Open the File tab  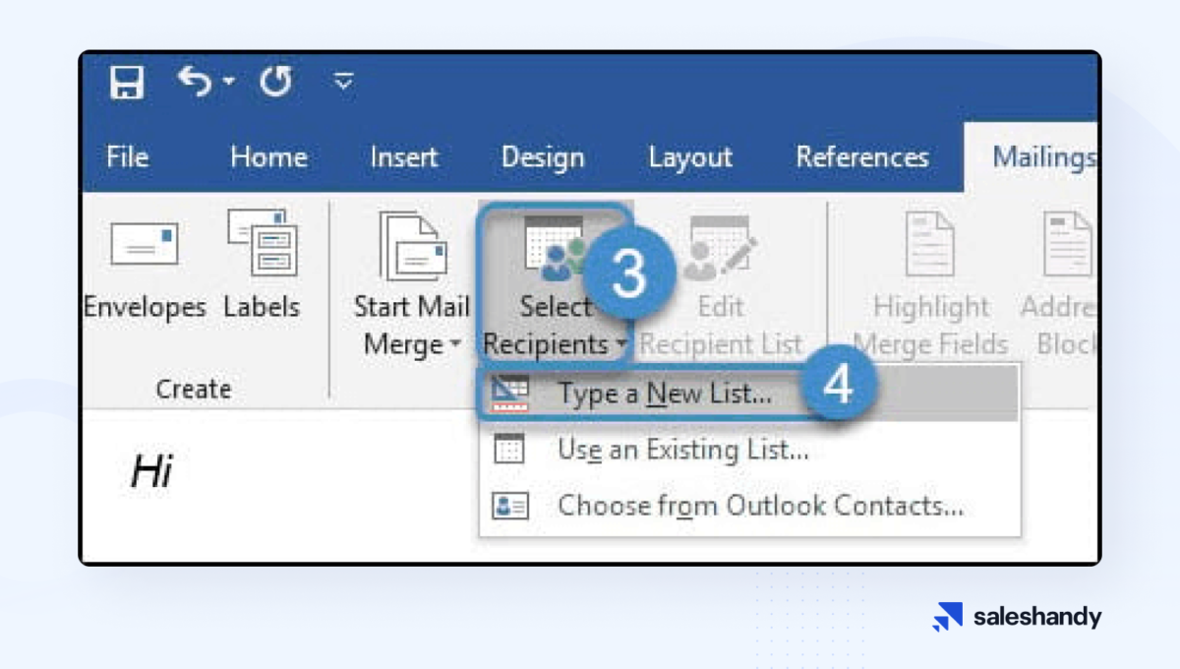click(x=128, y=157)
